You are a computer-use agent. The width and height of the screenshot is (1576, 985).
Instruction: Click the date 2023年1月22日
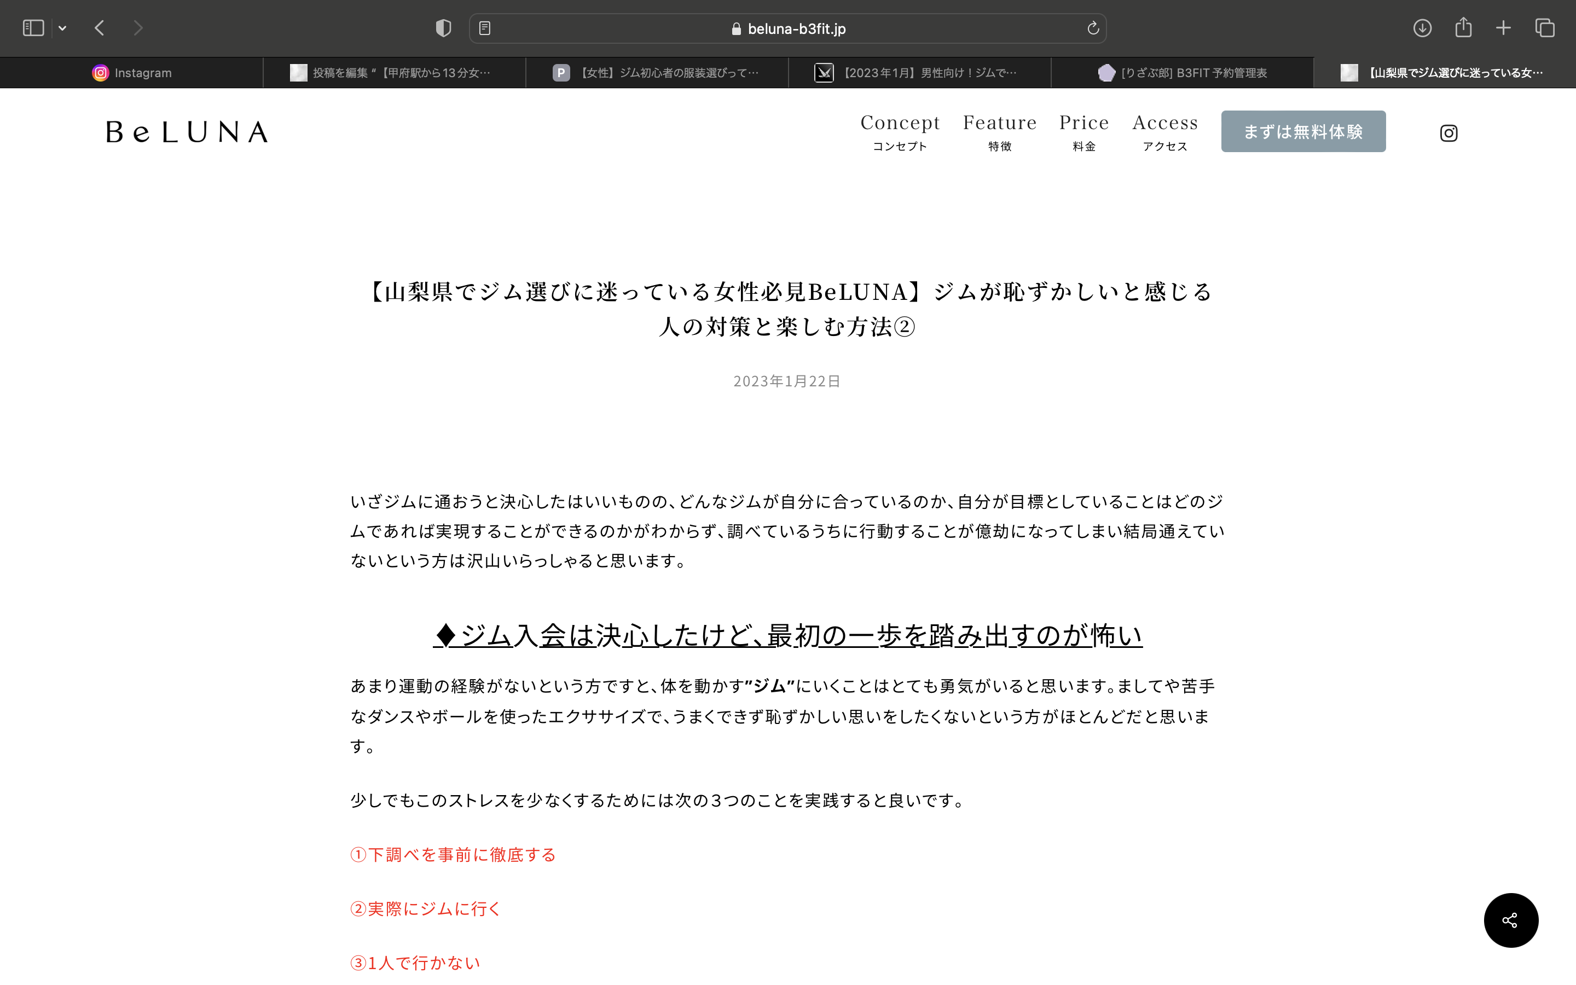click(x=787, y=381)
